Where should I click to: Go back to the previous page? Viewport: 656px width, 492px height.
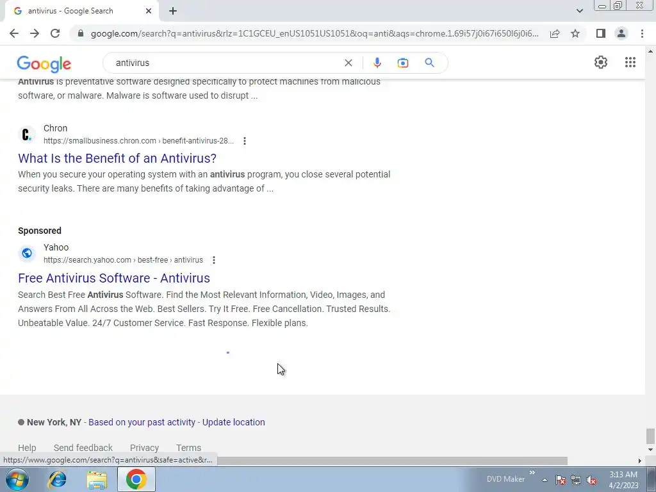(x=14, y=33)
